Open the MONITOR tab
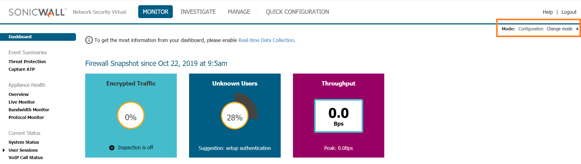Viewport: 581px width, 164px height. [x=155, y=12]
